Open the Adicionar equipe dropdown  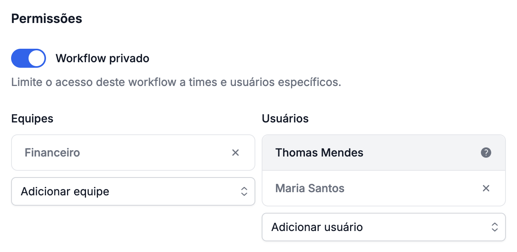[x=133, y=191]
